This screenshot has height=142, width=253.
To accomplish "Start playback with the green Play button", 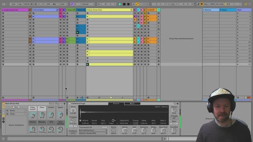I will [120, 4].
